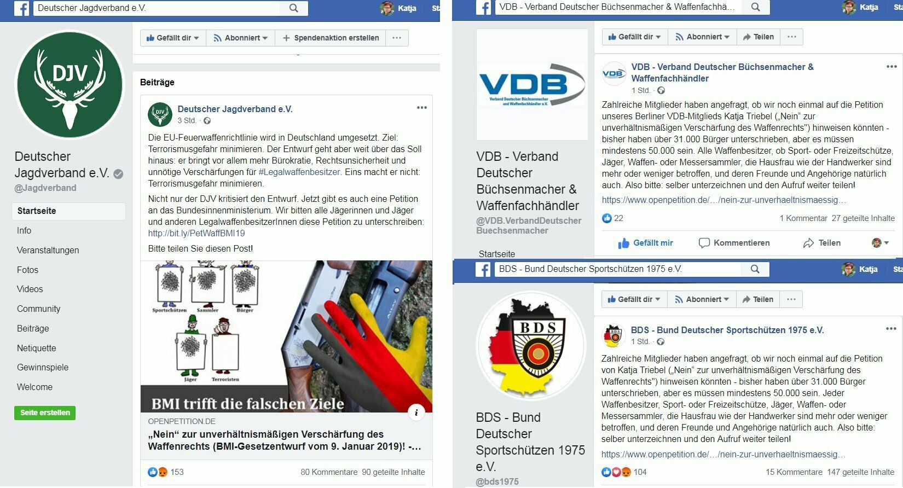Open Veranstaltungen in left sidebar

(x=48, y=250)
